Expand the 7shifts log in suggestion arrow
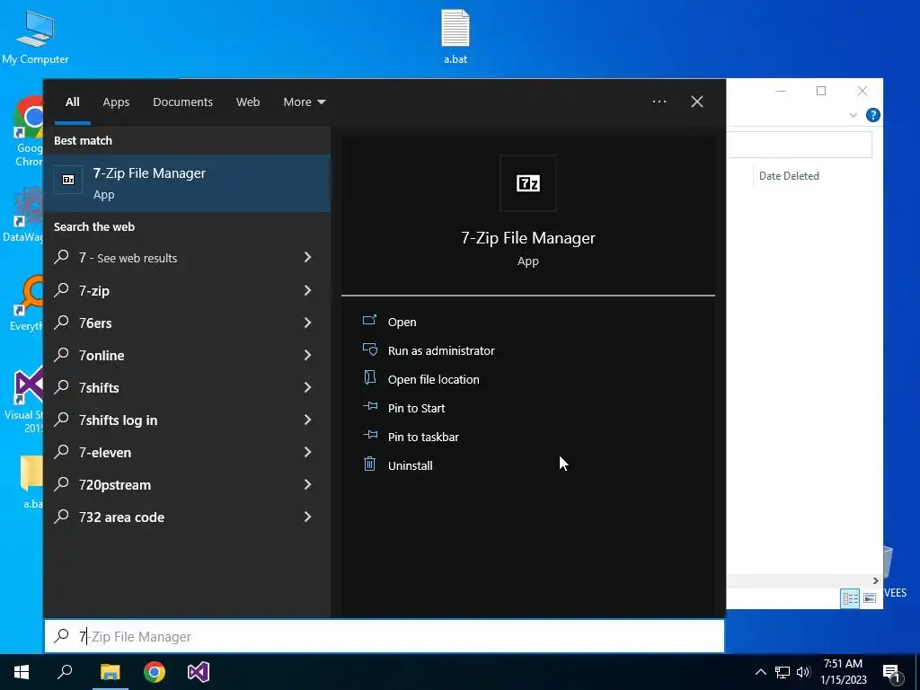This screenshot has width=920, height=690. 307,419
